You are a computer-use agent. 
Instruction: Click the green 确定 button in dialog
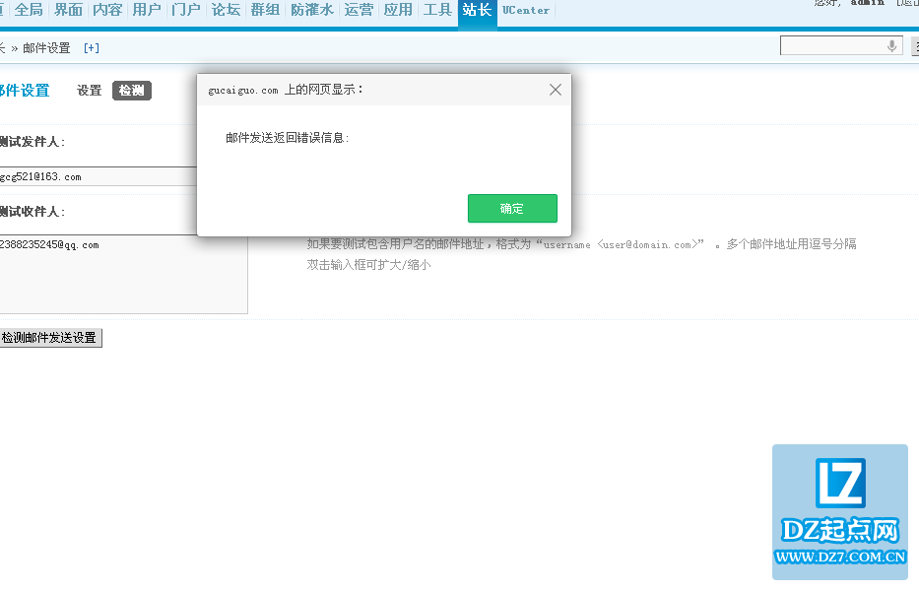pos(512,208)
